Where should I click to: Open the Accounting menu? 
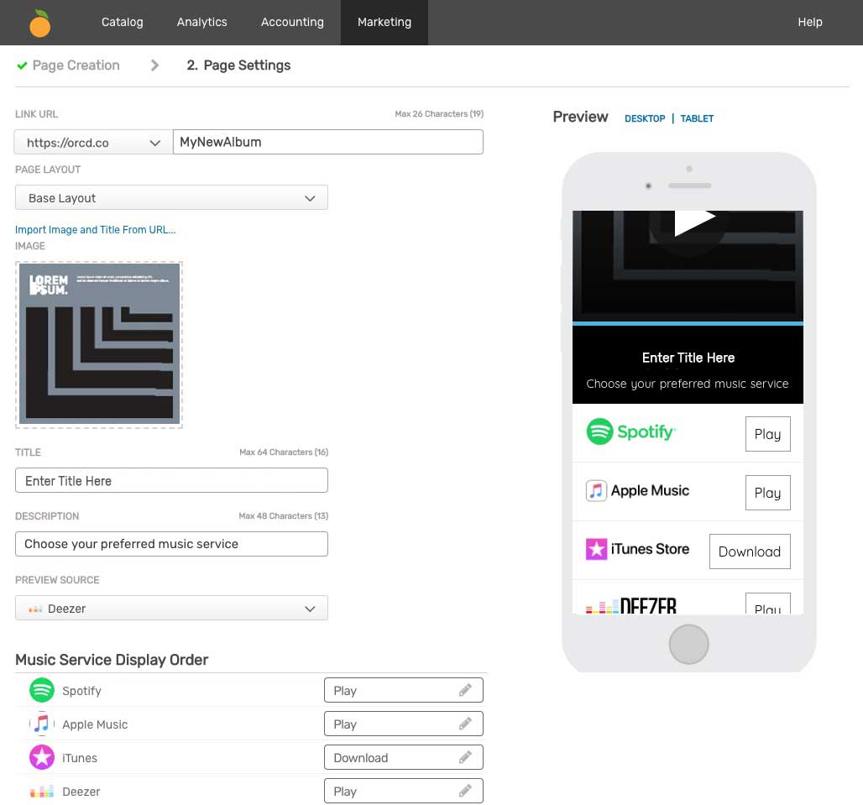(292, 22)
